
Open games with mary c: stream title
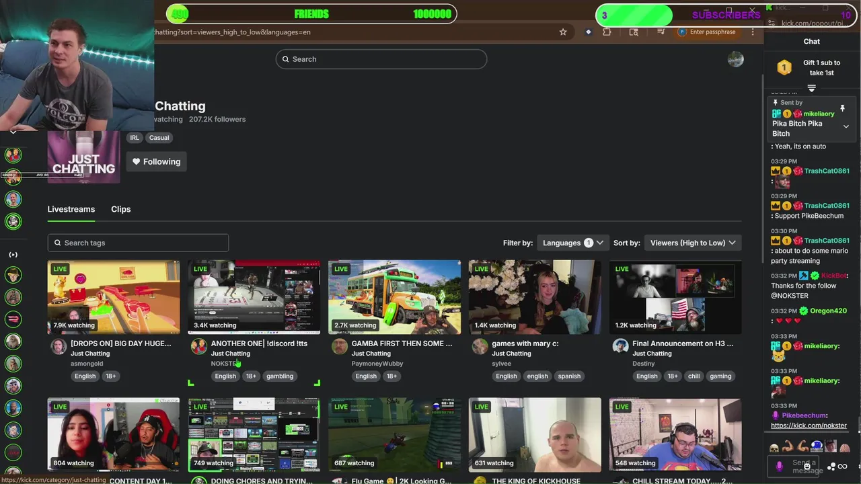coord(525,344)
